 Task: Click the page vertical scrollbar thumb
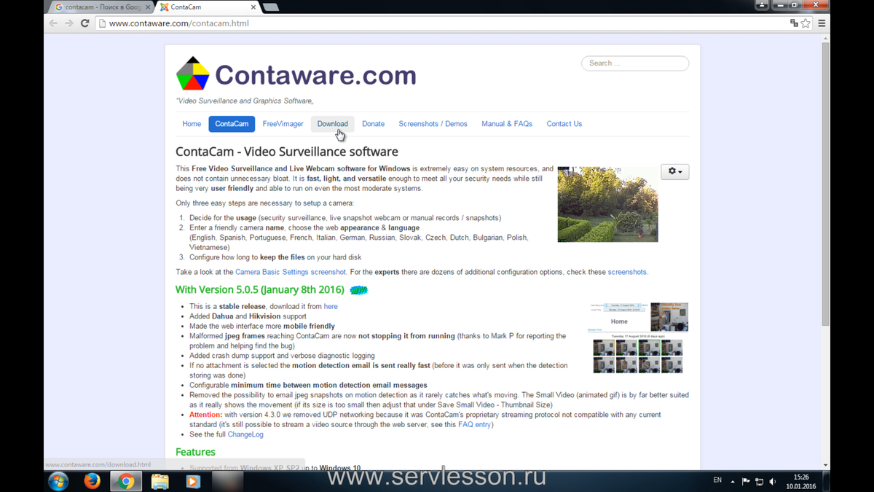click(825, 184)
